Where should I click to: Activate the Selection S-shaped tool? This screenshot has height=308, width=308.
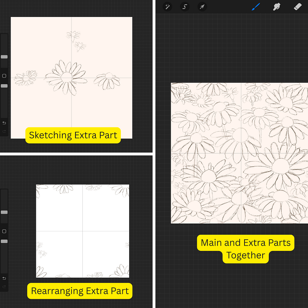[185, 7]
